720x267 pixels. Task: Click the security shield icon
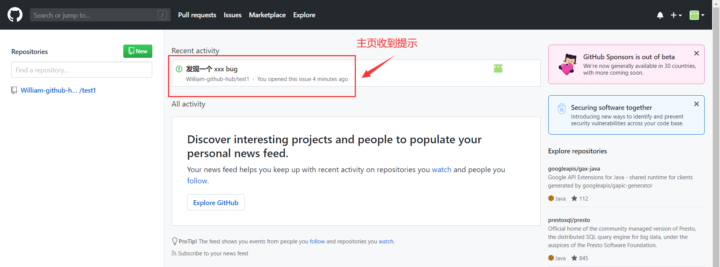562,108
